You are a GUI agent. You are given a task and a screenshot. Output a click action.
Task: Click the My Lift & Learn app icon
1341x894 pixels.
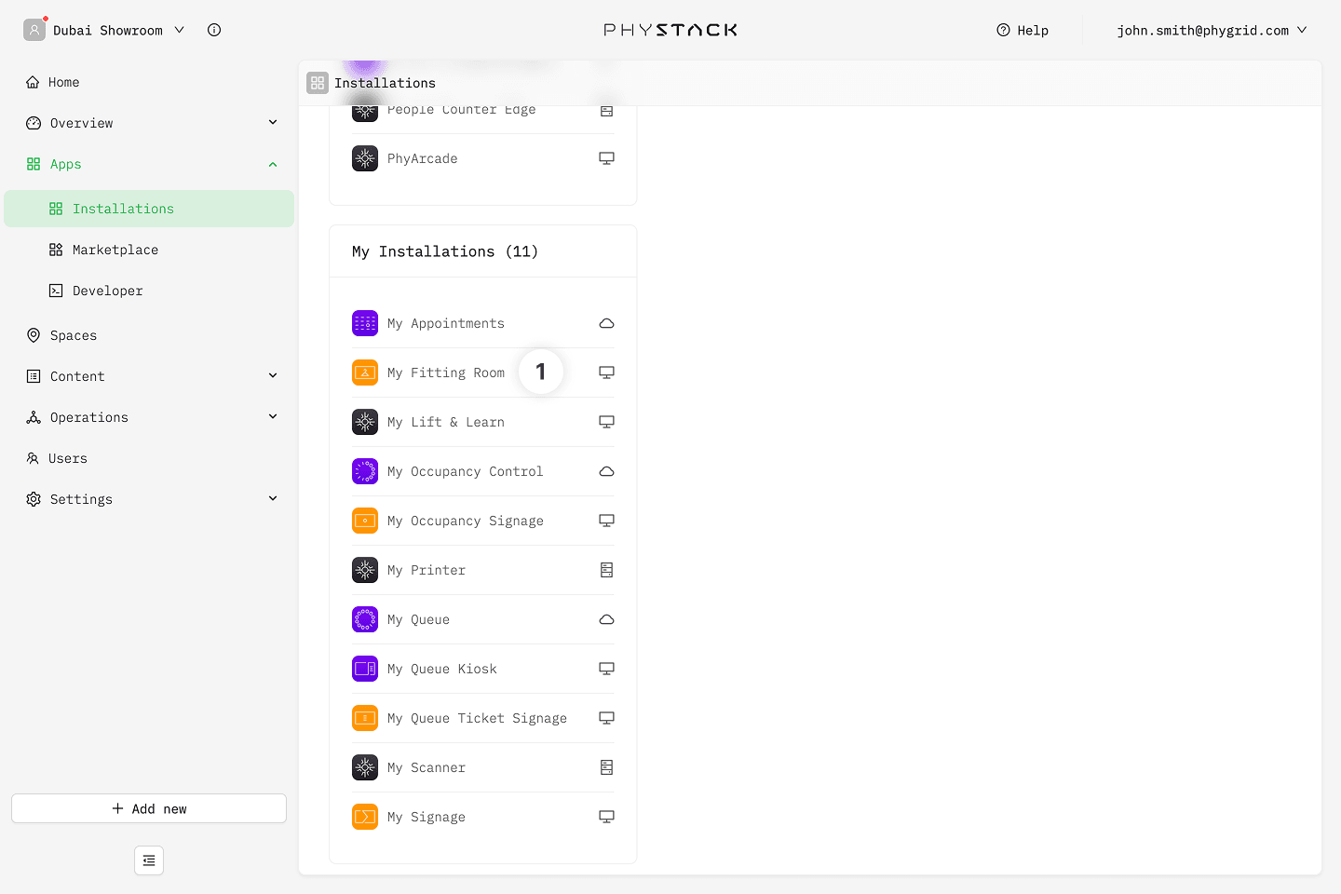tap(365, 422)
